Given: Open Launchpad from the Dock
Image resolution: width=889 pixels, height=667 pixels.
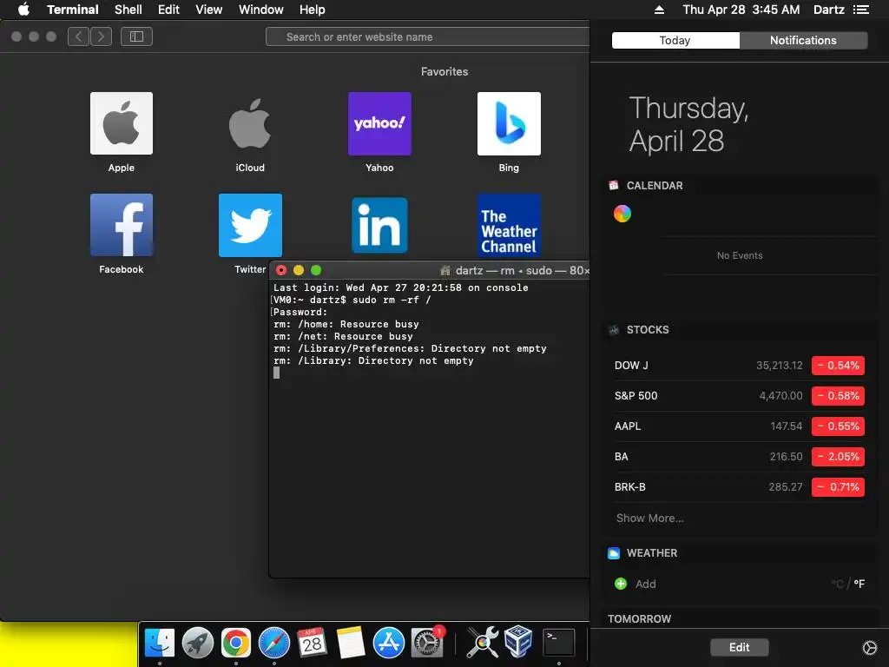Looking at the screenshot, I should (197, 643).
